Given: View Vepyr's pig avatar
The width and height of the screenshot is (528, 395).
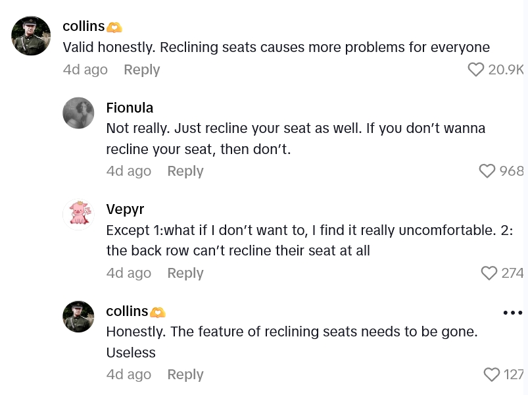Looking at the screenshot, I should pyautogui.click(x=78, y=214).
